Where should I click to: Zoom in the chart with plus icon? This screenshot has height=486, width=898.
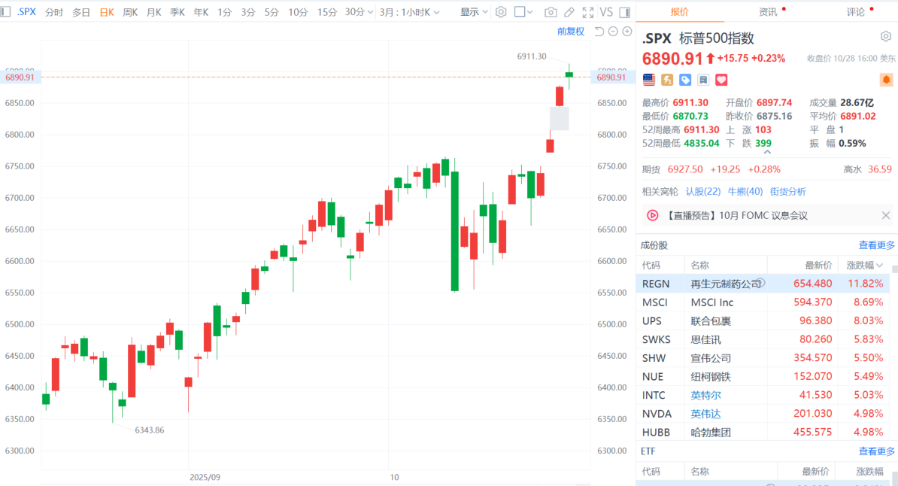coord(627,32)
